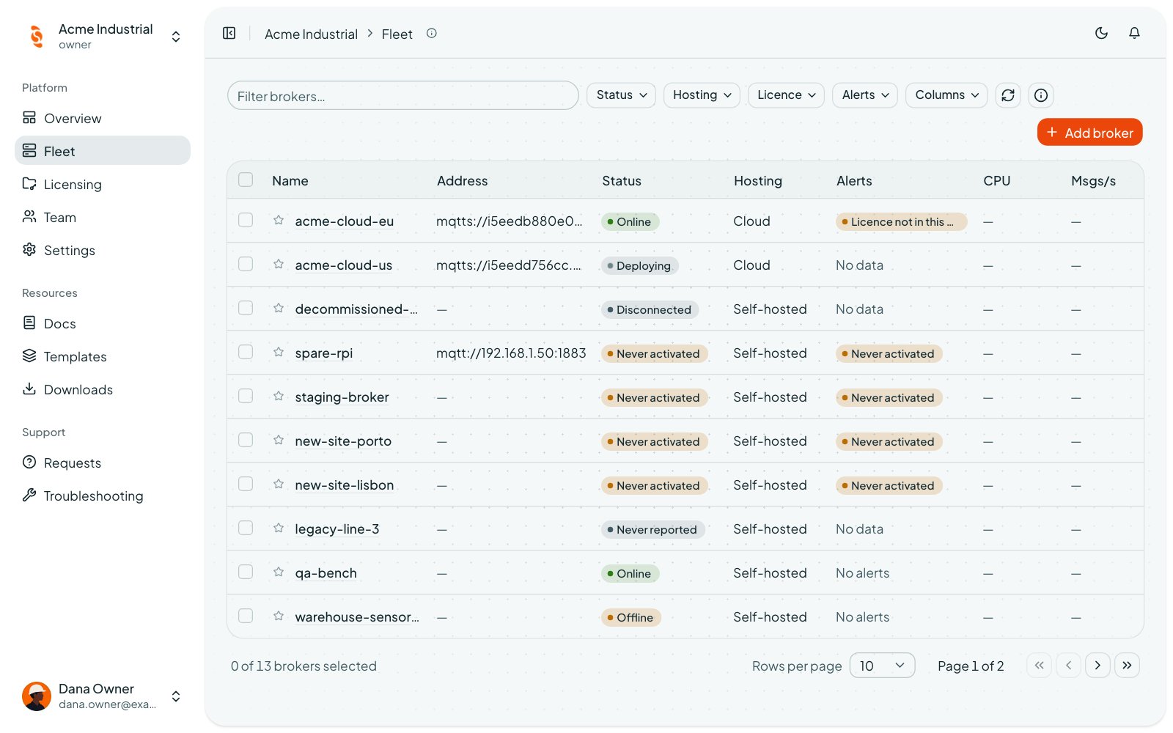This screenshot has width=1173, height=733.
Task: Open the Overview page in sidebar
Action: (x=103, y=118)
